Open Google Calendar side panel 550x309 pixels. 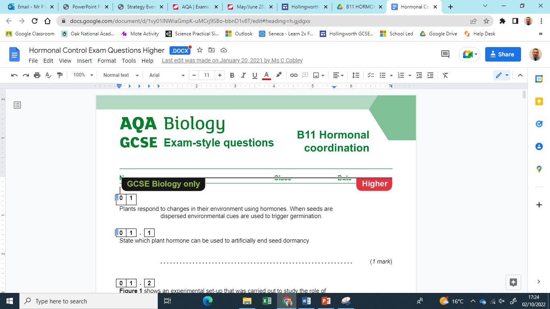(539, 79)
